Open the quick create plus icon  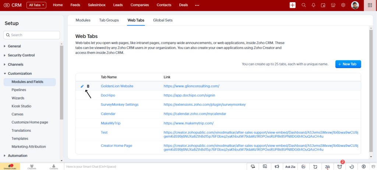tap(293, 5)
